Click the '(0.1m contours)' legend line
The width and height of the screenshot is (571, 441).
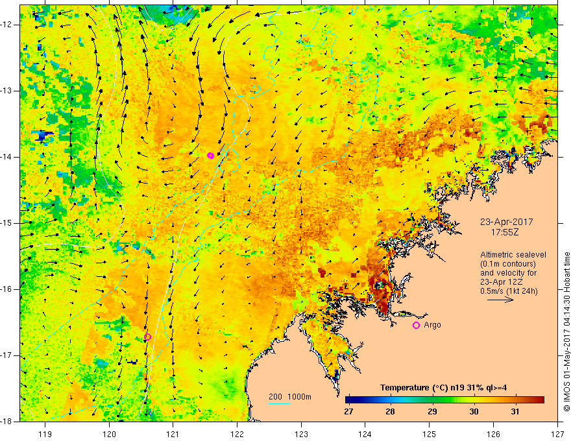(x=508, y=264)
